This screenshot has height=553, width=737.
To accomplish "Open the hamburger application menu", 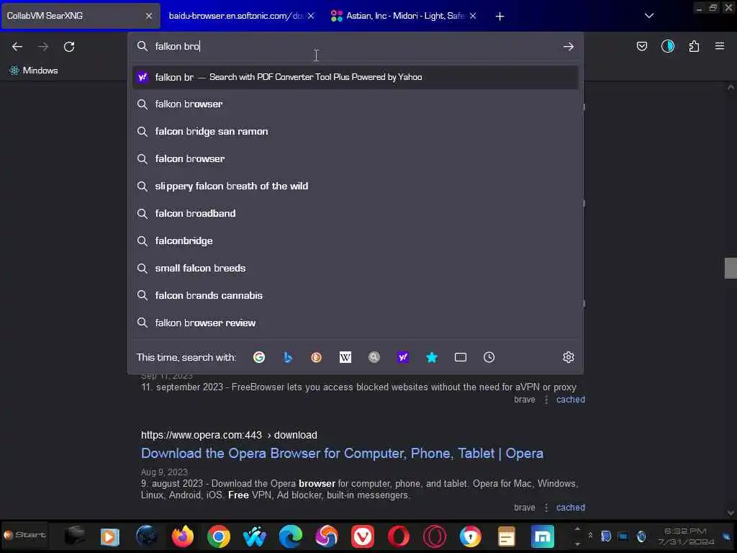I will tap(720, 46).
